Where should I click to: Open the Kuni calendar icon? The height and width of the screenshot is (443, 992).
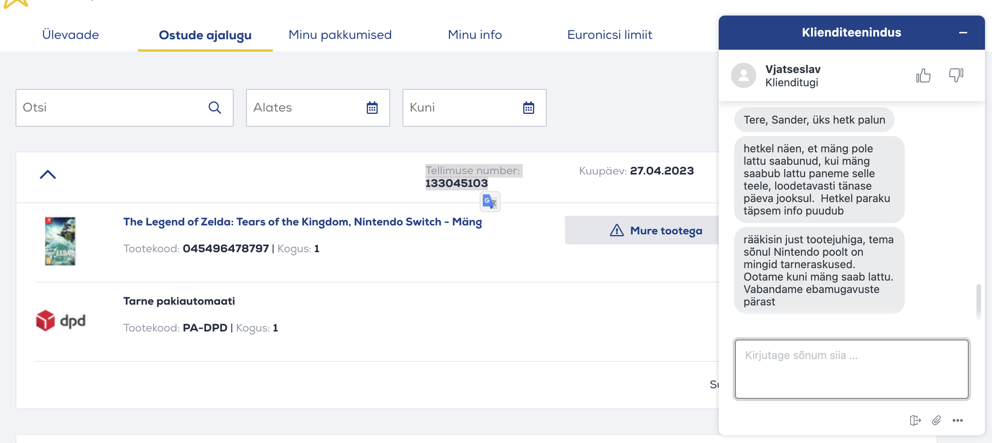pos(529,108)
